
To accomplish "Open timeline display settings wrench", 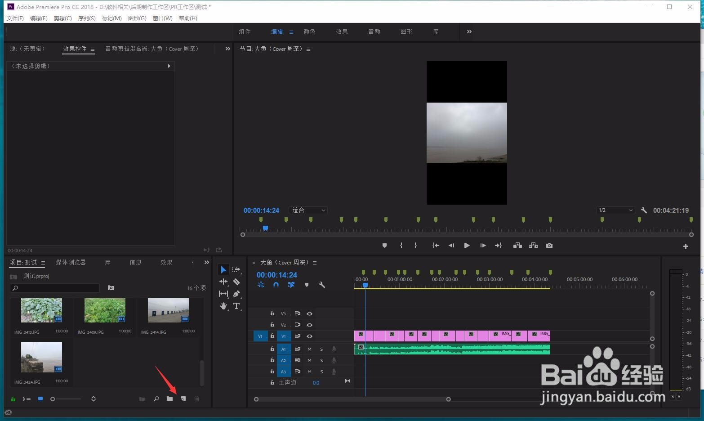I will click(322, 285).
